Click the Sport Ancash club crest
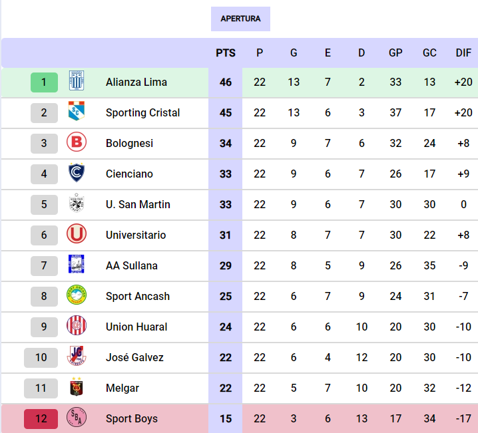 (x=77, y=297)
